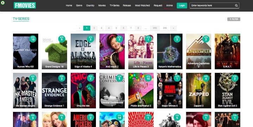Screen dimensions: 253x127
Task: Go to previous page arrow
Action: [79, 28]
